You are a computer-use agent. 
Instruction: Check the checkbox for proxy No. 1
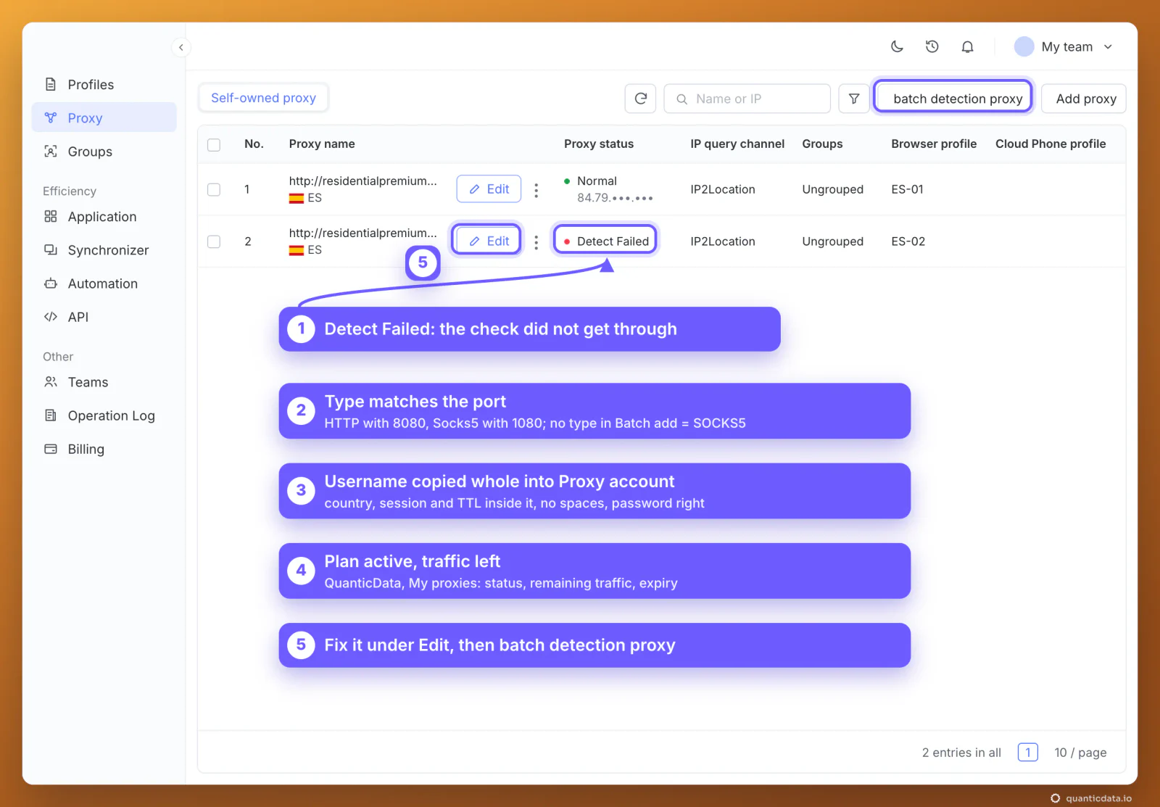point(214,189)
